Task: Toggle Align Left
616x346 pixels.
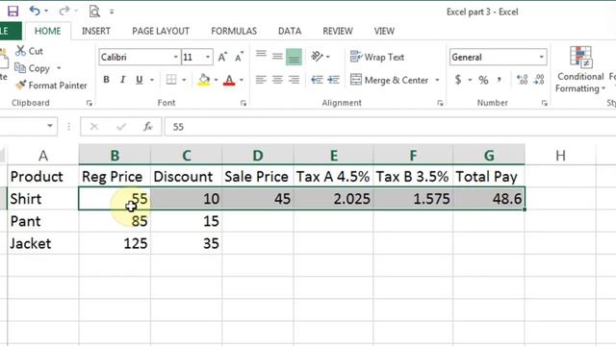Action: pos(261,80)
